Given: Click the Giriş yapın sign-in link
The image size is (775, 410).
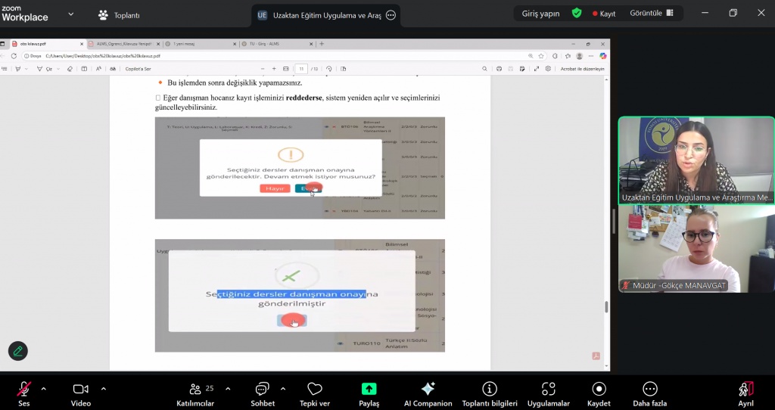Looking at the screenshot, I should point(540,14).
